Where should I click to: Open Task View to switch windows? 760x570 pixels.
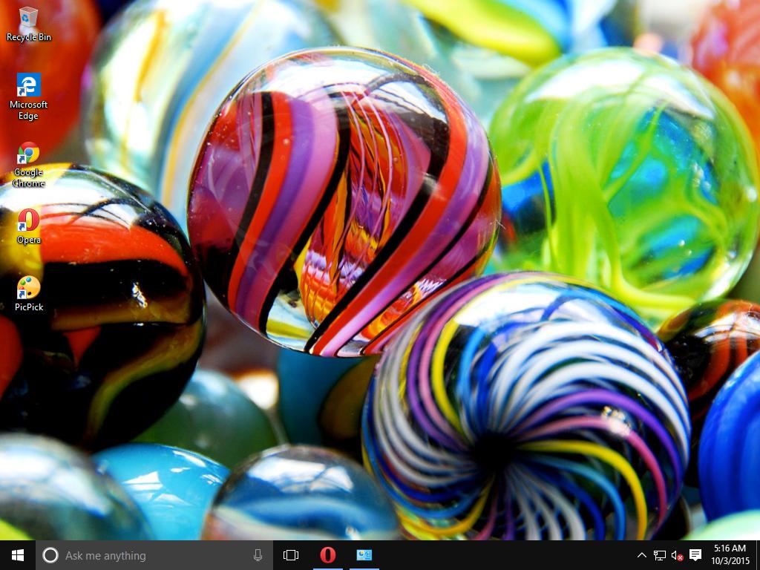coord(290,555)
